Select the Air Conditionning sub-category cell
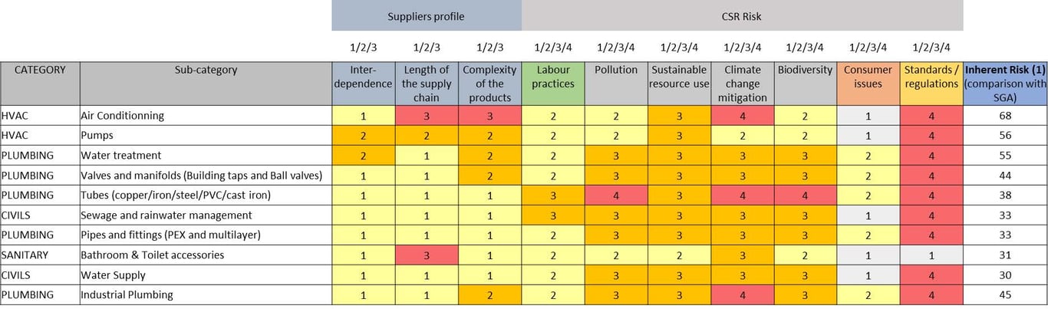The height and width of the screenshot is (309, 1048). pos(205,116)
